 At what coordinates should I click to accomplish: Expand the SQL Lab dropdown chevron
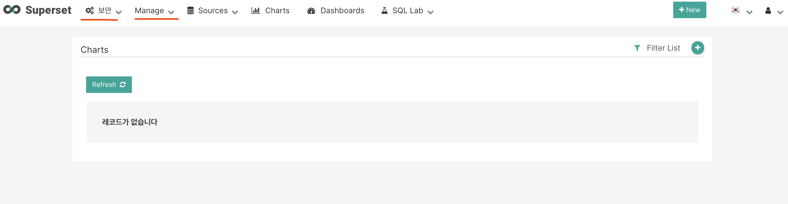point(431,12)
